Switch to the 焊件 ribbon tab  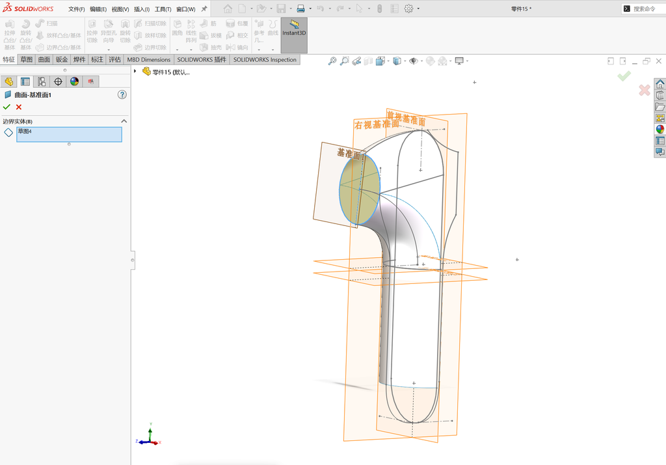pyautogui.click(x=79, y=59)
